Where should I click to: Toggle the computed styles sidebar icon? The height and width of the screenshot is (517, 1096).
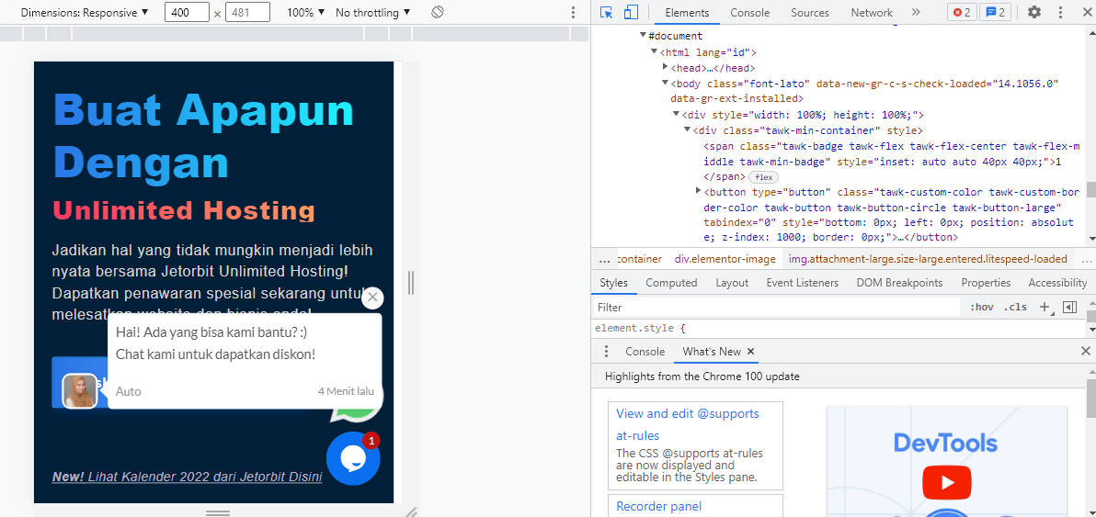[1069, 307]
